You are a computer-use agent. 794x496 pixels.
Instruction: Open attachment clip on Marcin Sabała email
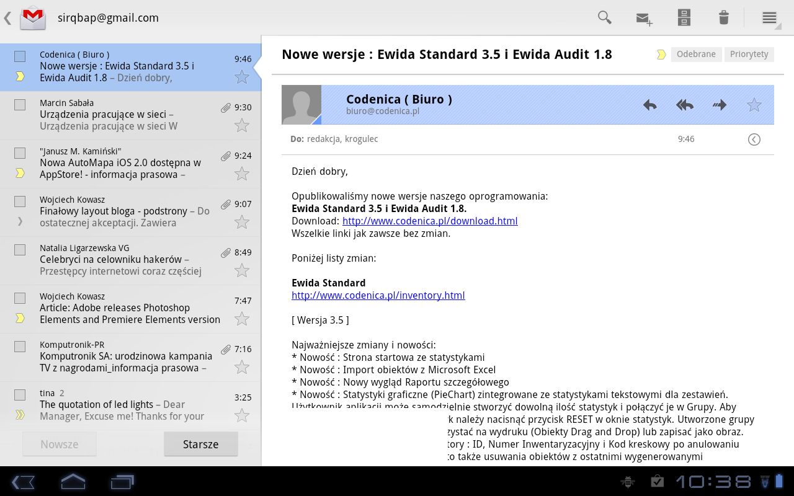[x=226, y=108]
